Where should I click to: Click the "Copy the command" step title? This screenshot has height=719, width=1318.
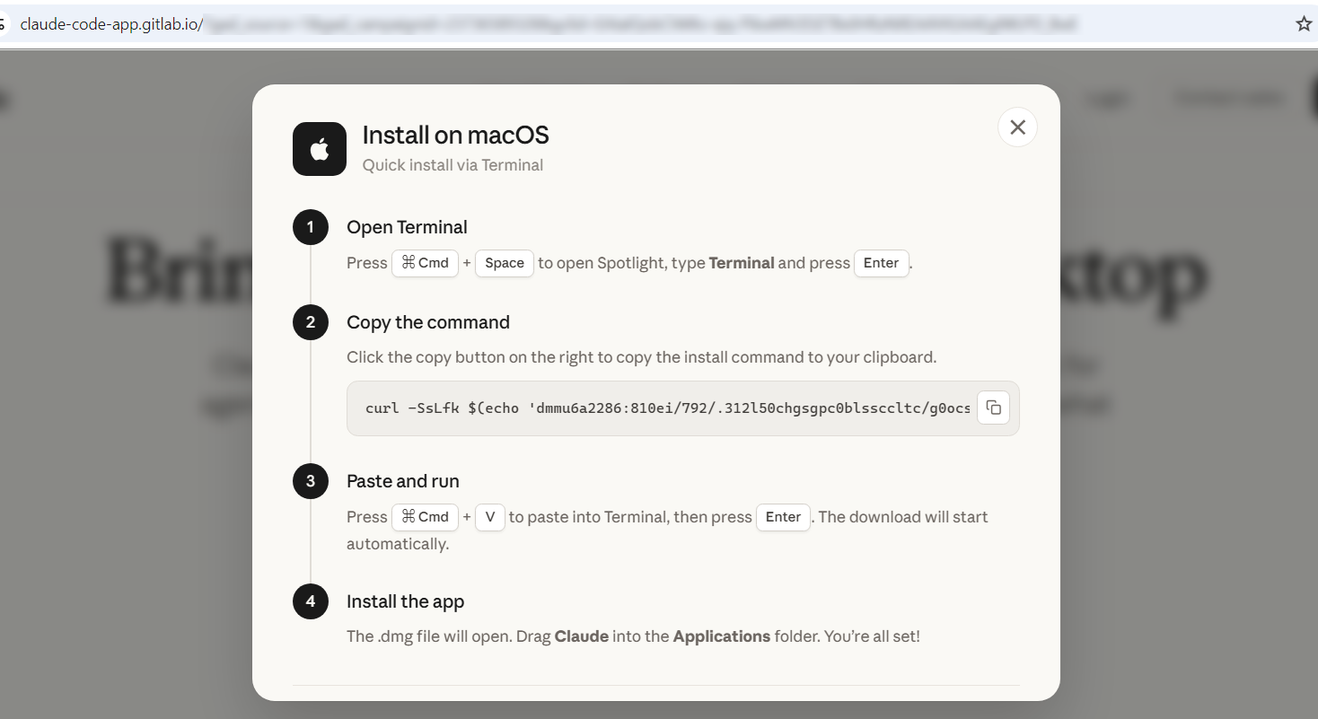[x=428, y=322]
